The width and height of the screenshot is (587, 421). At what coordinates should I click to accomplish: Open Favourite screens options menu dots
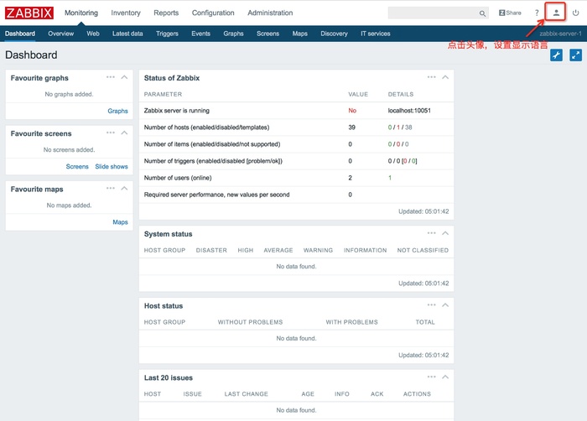[111, 133]
